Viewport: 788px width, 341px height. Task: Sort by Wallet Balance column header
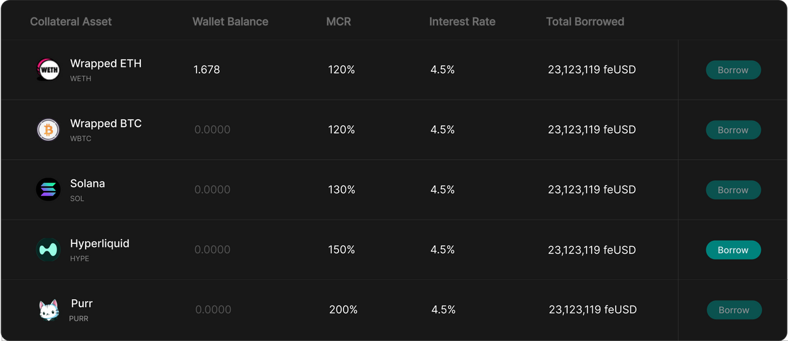(x=230, y=22)
